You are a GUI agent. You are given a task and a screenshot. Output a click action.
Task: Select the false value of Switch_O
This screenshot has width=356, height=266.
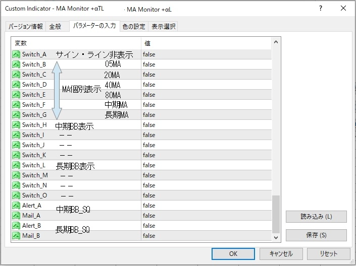click(x=149, y=195)
